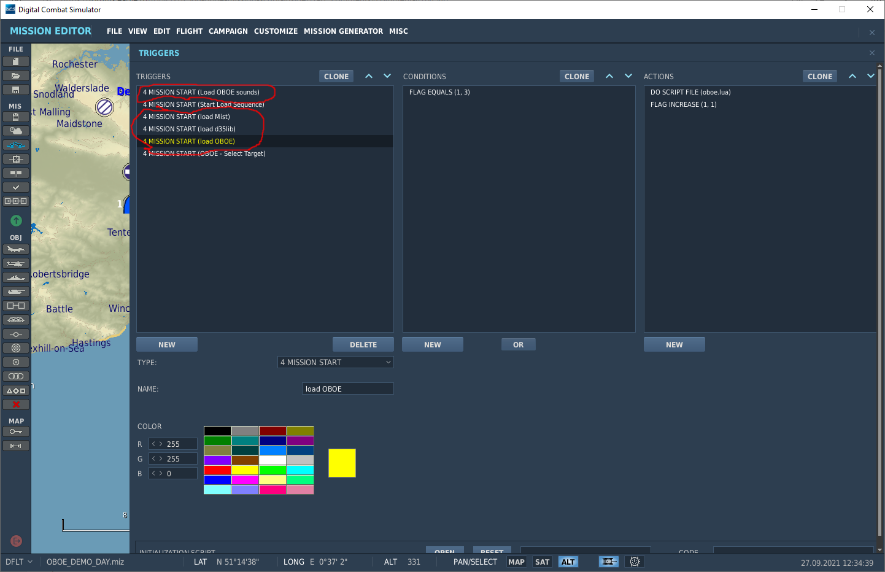Open the briefing clipboard icon

(x=16, y=117)
